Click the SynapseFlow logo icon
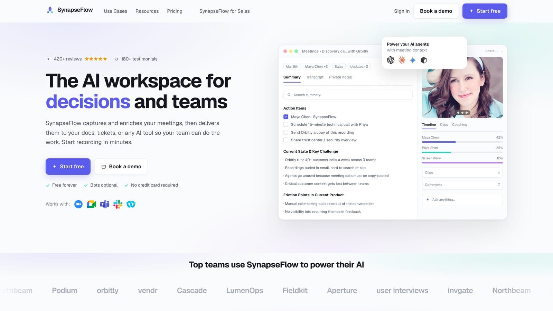 pos(50,10)
